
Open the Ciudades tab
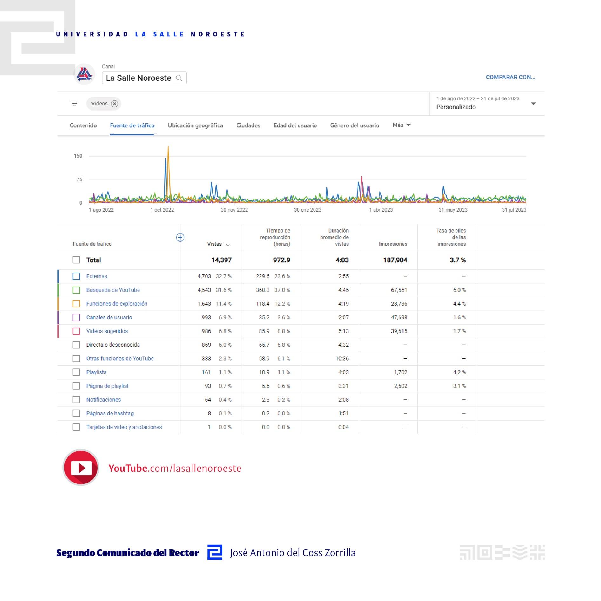click(248, 125)
